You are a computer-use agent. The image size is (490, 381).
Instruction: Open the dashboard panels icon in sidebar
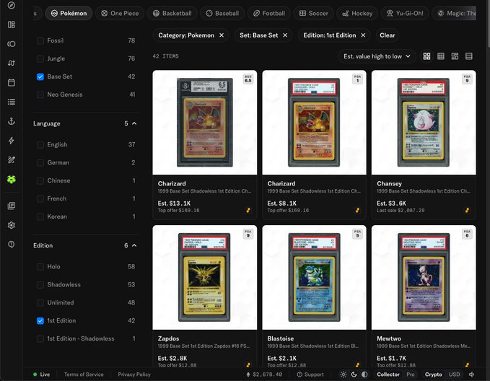(x=12, y=25)
